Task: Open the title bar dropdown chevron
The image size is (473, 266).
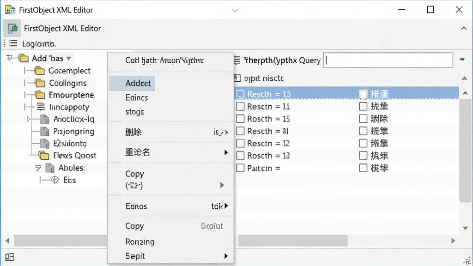Action: pyautogui.click(x=235, y=11)
